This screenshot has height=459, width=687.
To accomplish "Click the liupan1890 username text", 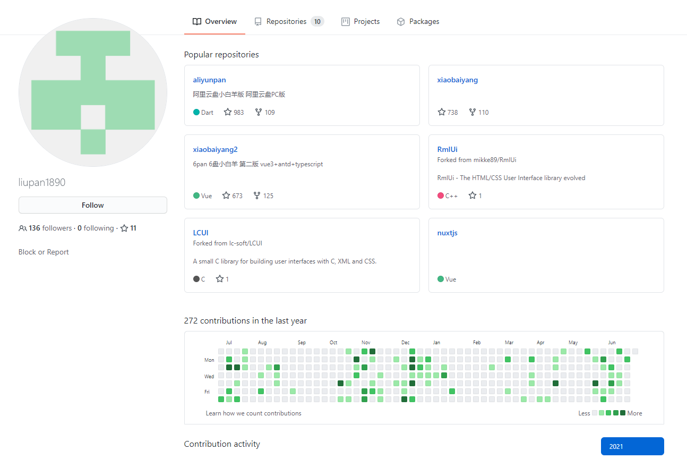I will (x=42, y=182).
